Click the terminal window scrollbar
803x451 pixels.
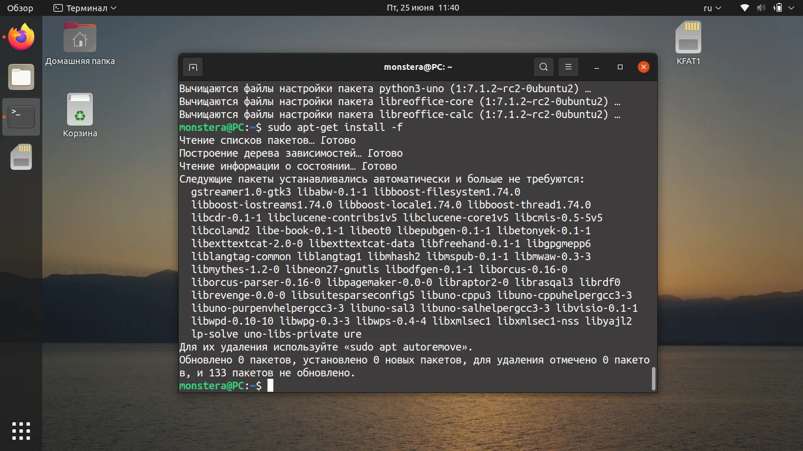653,379
